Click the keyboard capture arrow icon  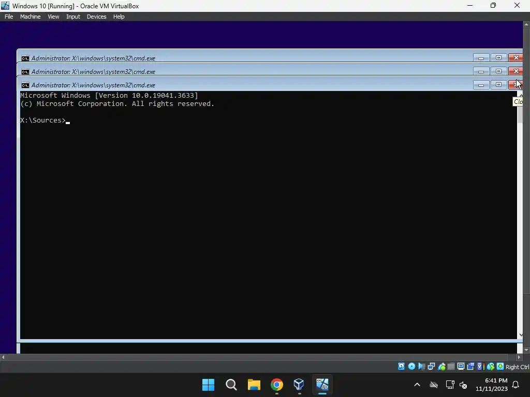click(x=500, y=367)
